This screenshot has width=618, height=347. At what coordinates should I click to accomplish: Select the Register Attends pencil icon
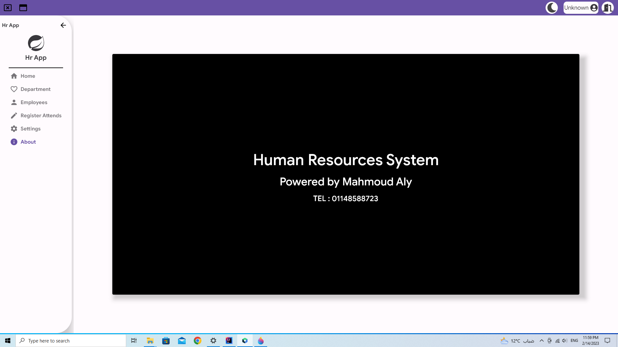coord(14,115)
